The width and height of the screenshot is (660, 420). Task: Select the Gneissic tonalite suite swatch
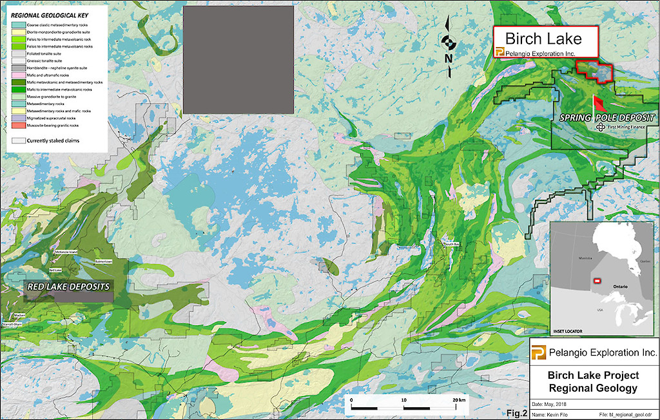(x=19, y=61)
